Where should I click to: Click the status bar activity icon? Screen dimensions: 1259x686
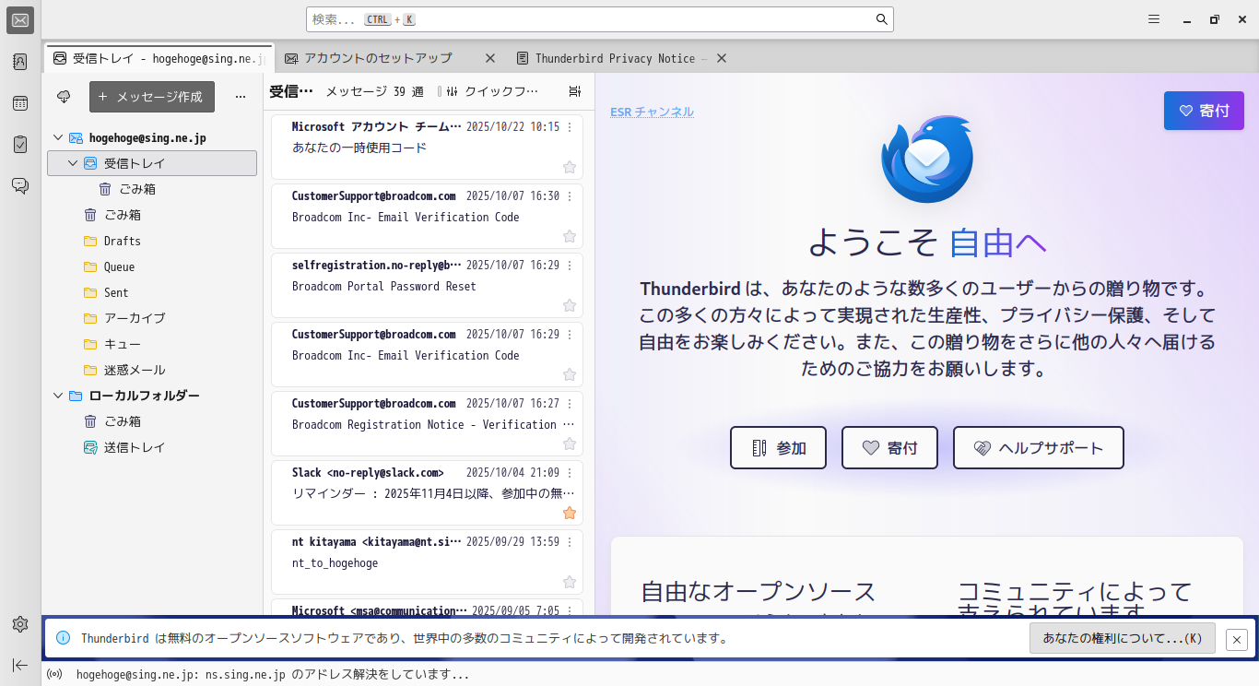coord(55,674)
